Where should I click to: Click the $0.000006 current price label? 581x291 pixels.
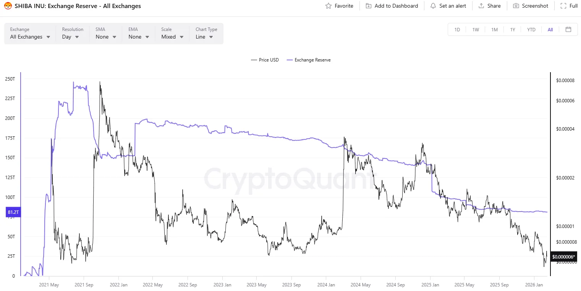(x=564, y=257)
